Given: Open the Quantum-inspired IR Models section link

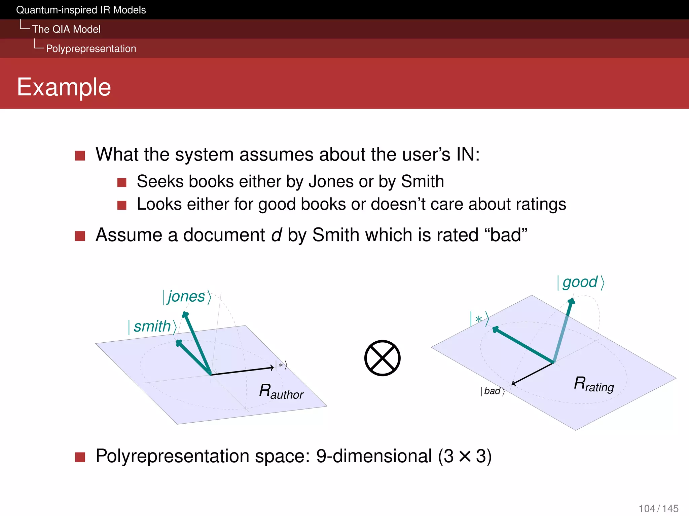Looking at the screenshot, I should (x=81, y=10).
